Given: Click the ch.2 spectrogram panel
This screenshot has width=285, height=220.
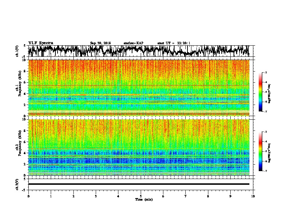Looking at the screenshot, I should (x=139, y=147).
